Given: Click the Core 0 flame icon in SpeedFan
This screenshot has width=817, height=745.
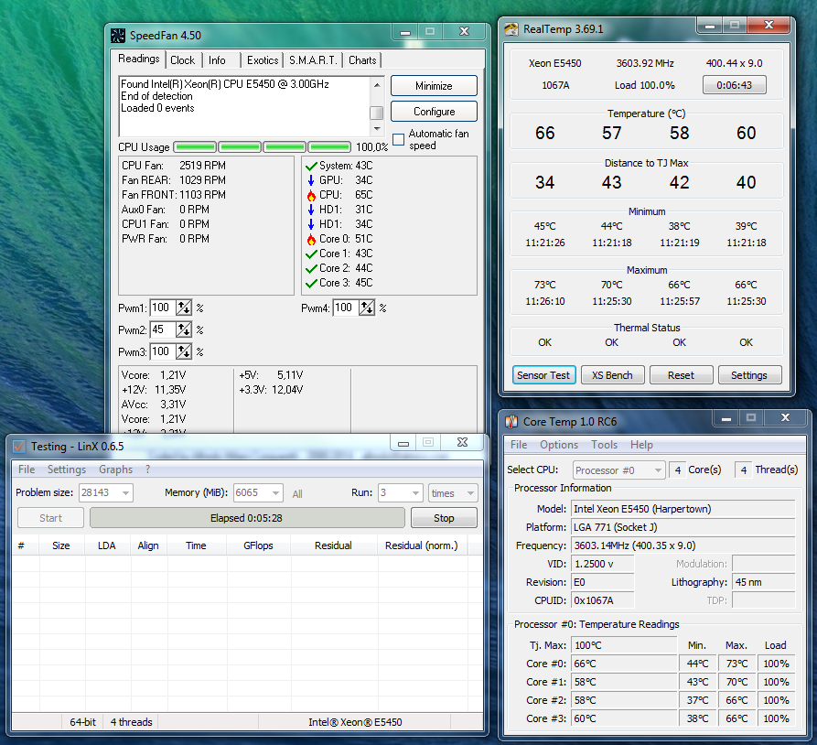Looking at the screenshot, I should click(x=311, y=239).
